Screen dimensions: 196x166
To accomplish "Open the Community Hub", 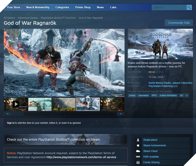I will click(x=179, y=23).
